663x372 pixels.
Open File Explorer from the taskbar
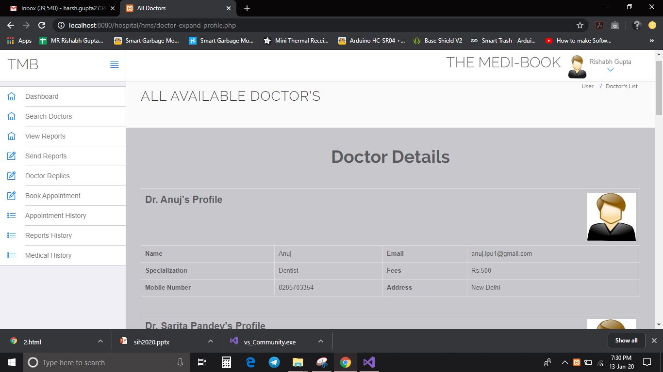click(298, 362)
